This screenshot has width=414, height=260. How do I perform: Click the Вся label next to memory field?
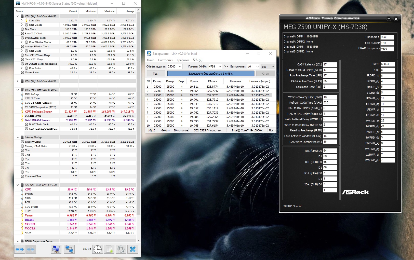tap(226, 66)
